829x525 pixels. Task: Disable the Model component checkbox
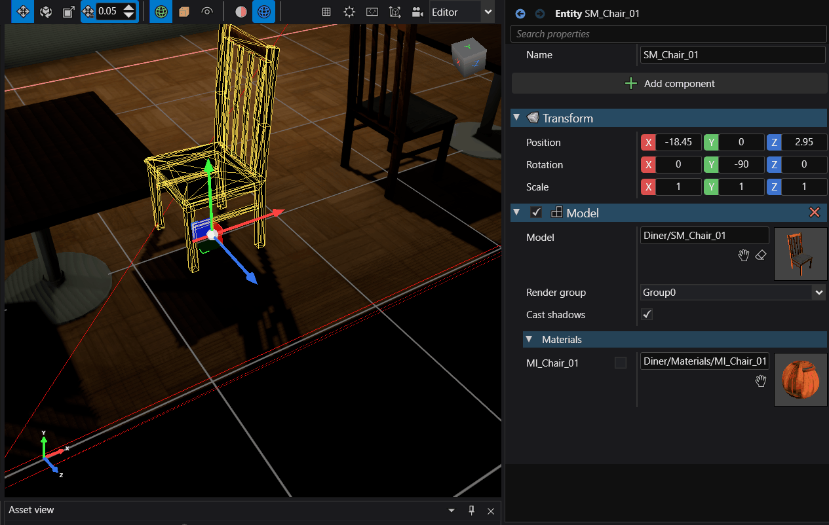click(x=536, y=213)
